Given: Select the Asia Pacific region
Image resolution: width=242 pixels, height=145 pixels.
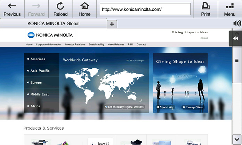Looking at the screenshot, I should point(40,71).
